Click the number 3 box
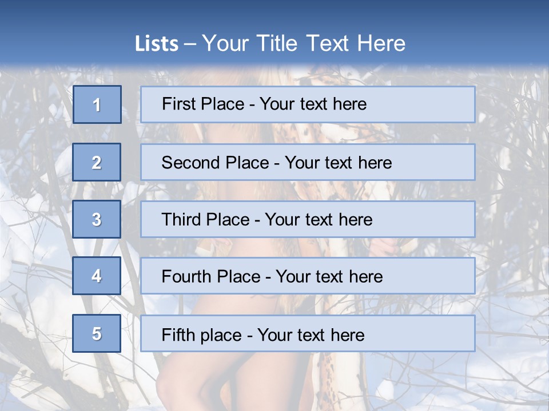Viewport: 549px width, 411px height. (97, 219)
